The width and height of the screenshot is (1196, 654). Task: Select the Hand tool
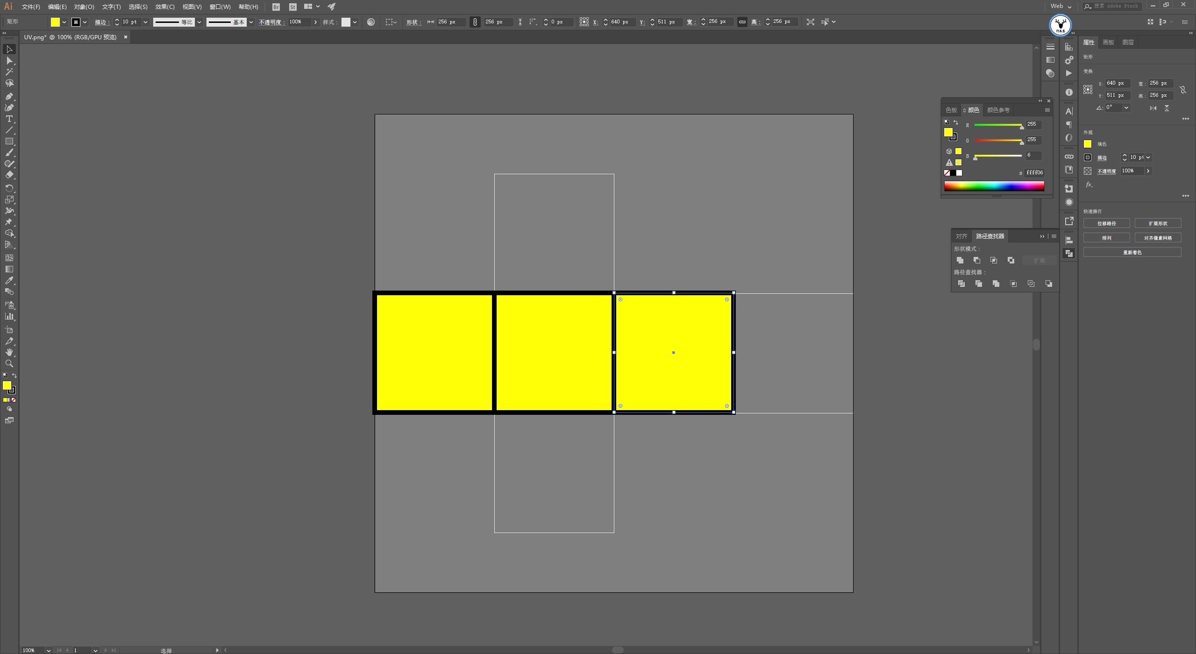(x=9, y=352)
